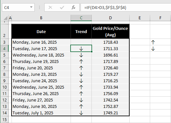Click the Trend header cell

click(x=81, y=31)
